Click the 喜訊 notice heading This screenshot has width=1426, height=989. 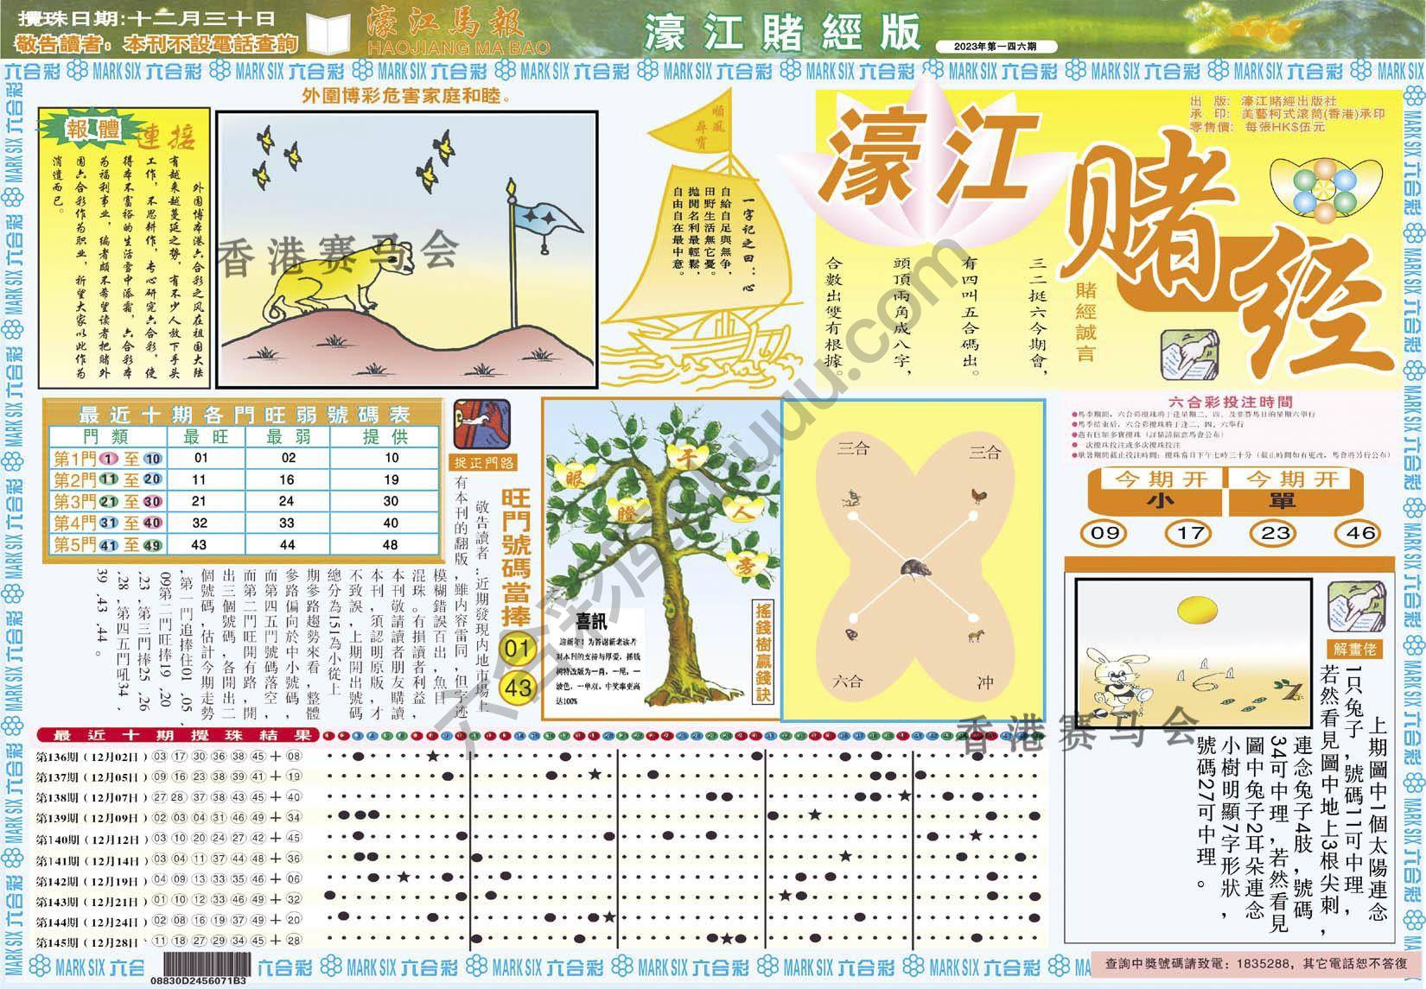[x=591, y=620]
